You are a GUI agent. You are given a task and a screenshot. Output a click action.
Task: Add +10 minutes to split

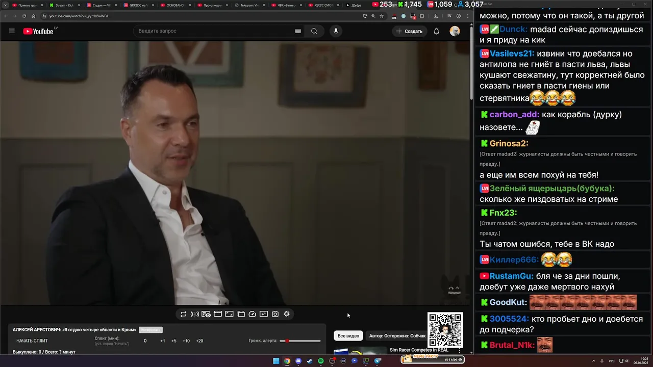coord(186,340)
